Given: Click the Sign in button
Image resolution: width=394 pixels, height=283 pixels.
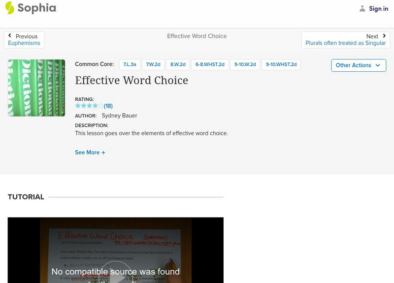Looking at the screenshot, I should pos(378,8).
